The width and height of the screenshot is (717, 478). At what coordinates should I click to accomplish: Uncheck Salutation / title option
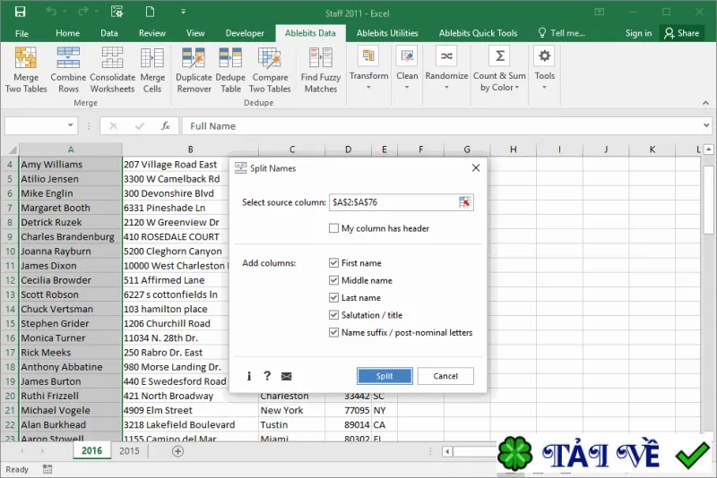pos(333,315)
